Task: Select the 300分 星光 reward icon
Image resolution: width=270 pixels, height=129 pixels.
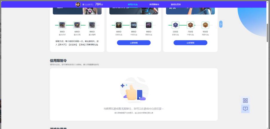Action: [62, 25]
